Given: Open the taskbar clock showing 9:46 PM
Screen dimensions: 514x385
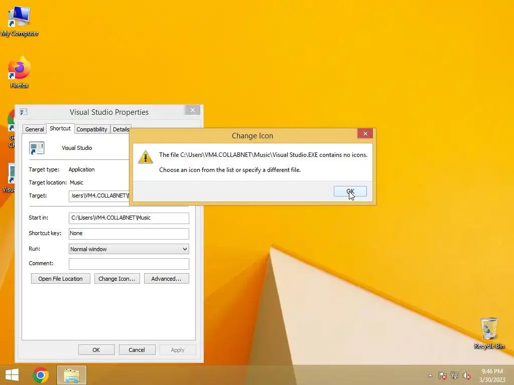Looking at the screenshot, I should point(492,375).
